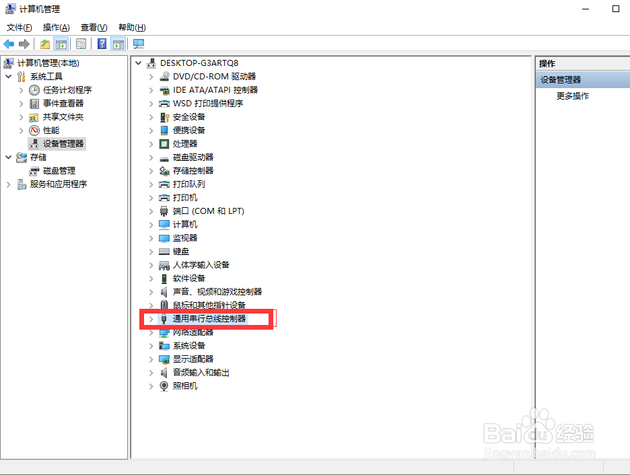The width and height of the screenshot is (630, 475).
Task: Click the 照相机 webcam icon
Action: point(164,386)
